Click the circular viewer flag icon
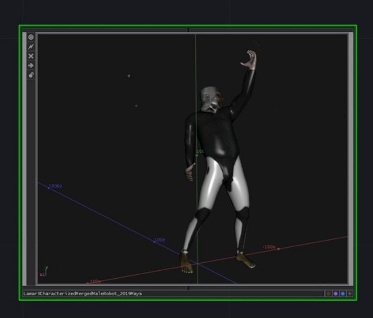Image resolution: width=373 pixels, height=318 pixels. click(31, 37)
